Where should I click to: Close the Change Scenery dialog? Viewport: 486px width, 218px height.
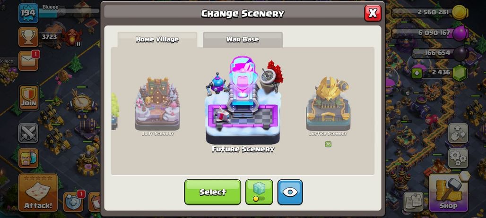tap(373, 13)
